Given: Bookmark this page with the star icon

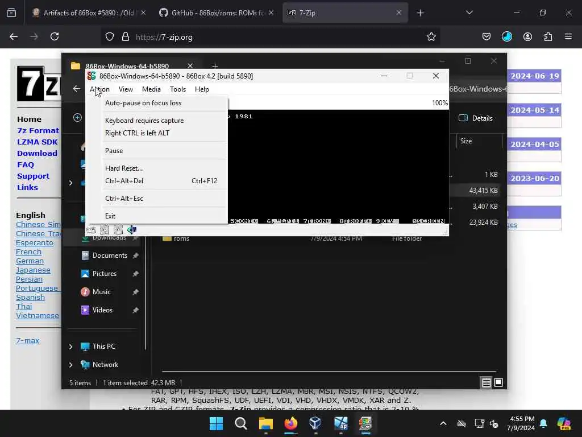Looking at the screenshot, I should pos(431,37).
